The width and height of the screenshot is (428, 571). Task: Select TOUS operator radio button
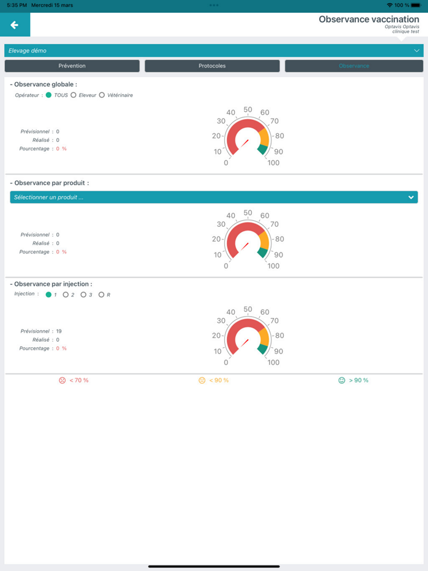(49, 95)
